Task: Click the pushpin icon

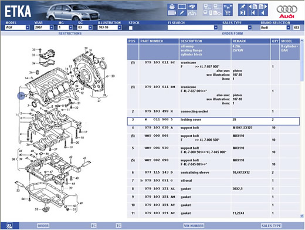Action: click(x=242, y=7)
